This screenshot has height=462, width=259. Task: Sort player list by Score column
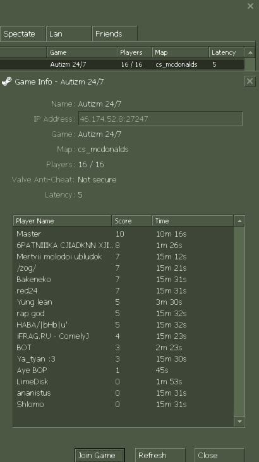pyautogui.click(x=132, y=221)
